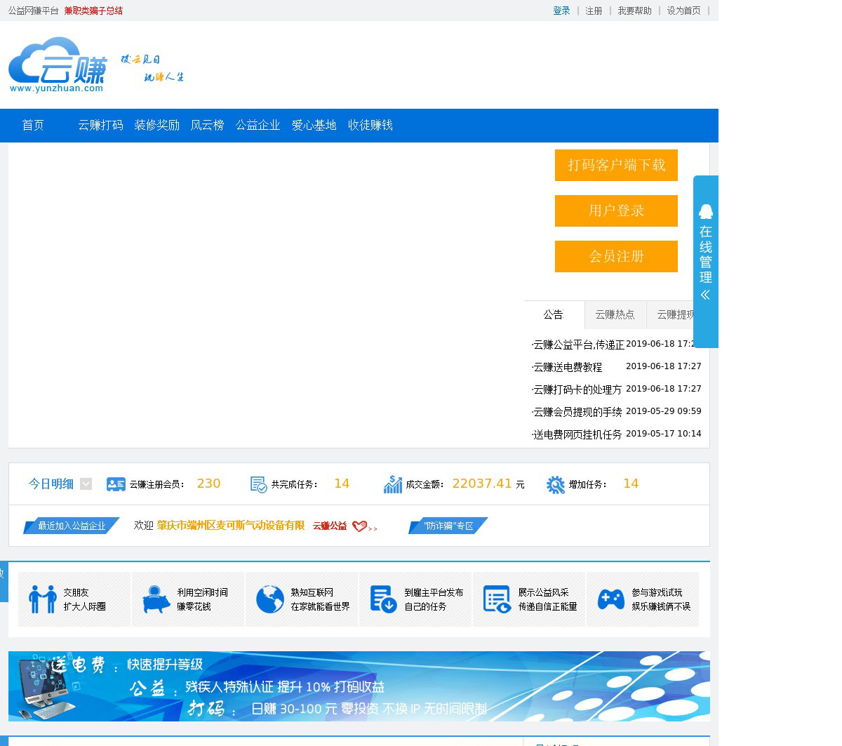Switch to the 云赚热点 tab
Image resolution: width=842 pixels, height=746 pixels.
click(615, 314)
